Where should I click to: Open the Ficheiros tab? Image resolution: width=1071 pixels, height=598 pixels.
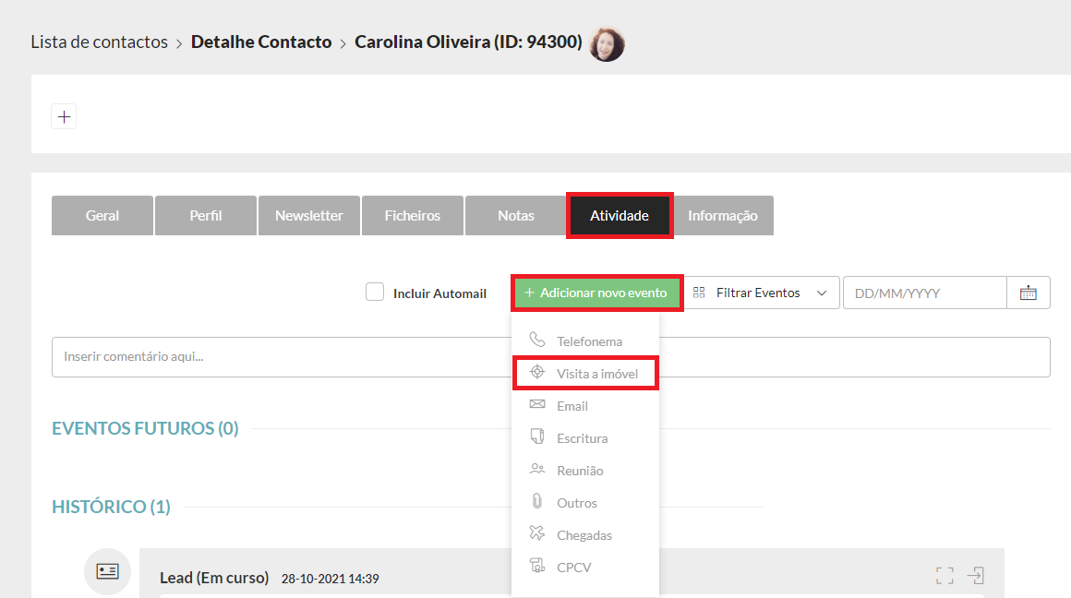click(413, 215)
